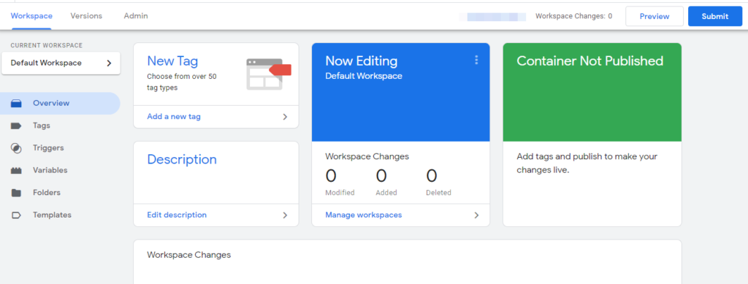Click the bottom Workspace Changes panel title
Viewport: 748px width, 284px height.
coord(189,255)
